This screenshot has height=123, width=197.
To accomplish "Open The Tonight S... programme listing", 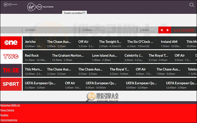I will pyautogui.click(x=110, y=43).
